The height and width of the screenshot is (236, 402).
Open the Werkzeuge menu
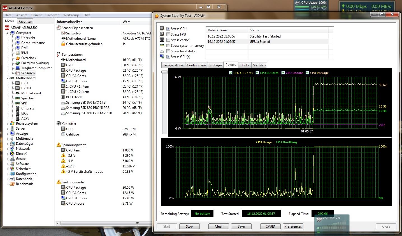(71, 15)
